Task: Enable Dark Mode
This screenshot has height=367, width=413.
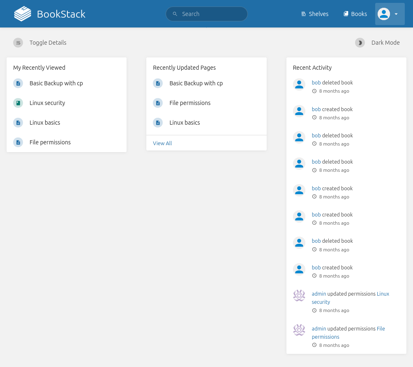Action: pyautogui.click(x=378, y=43)
